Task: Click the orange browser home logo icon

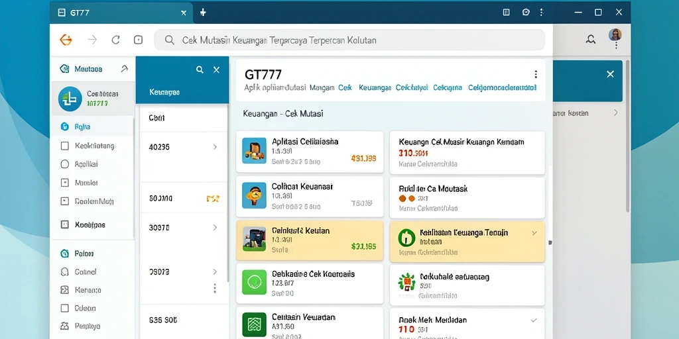Action: (x=66, y=40)
